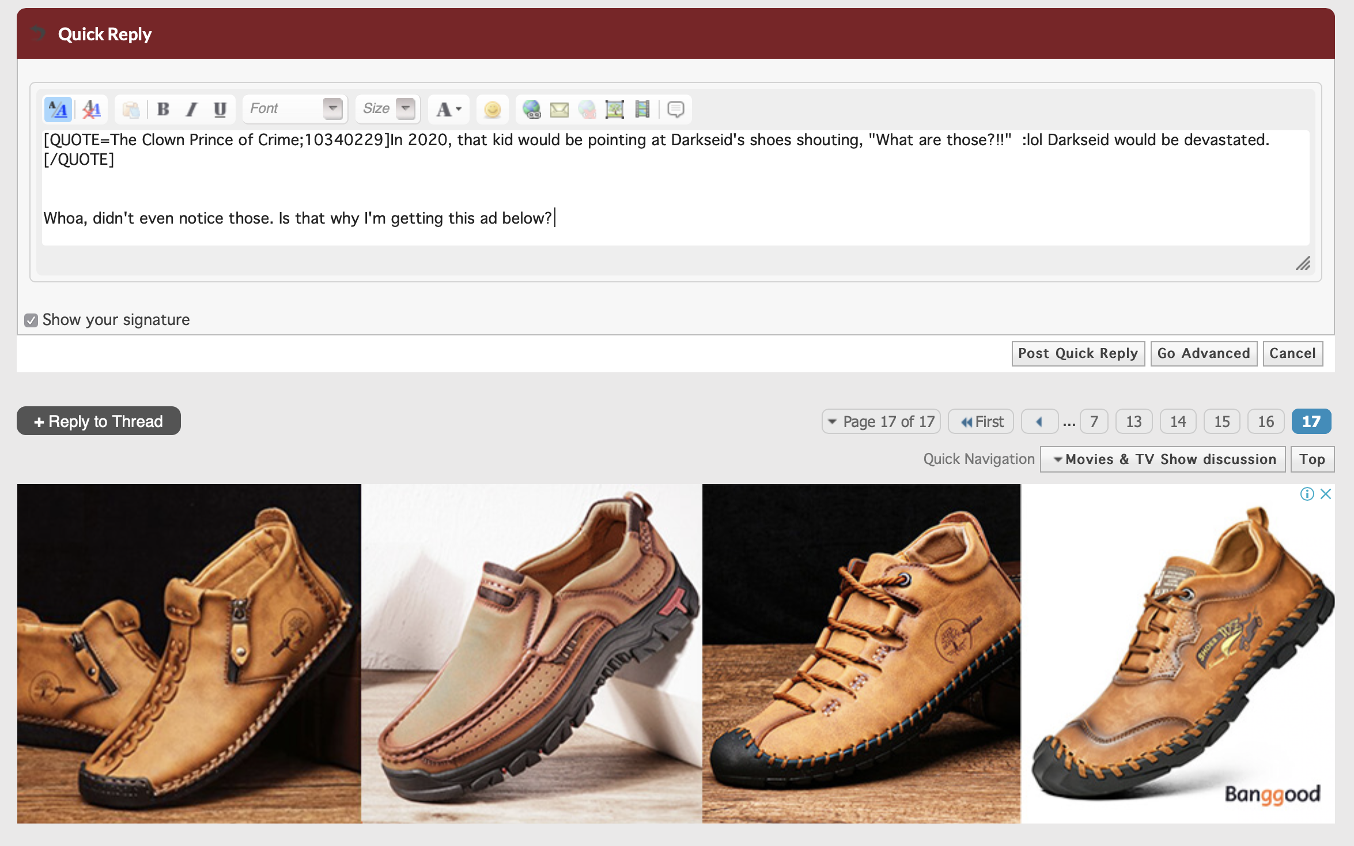This screenshot has width=1354, height=846.
Task: Click the paste as plain text icon
Action: [x=131, y=109]
